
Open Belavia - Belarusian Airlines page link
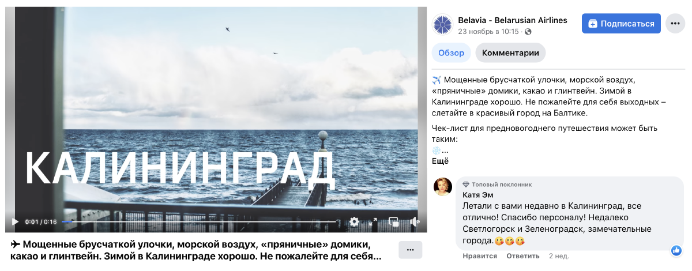coord(513,20)
